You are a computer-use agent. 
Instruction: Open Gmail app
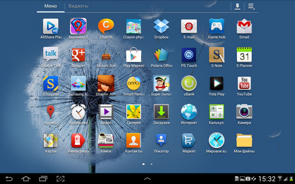(x=244, y=26)
